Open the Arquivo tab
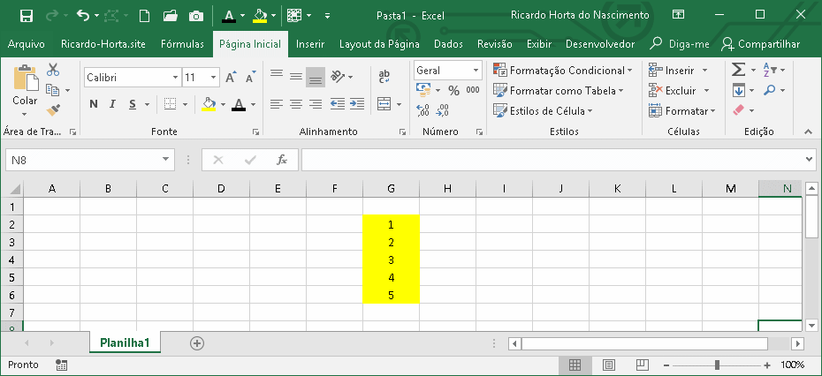The height and width of the screenshot is (376, 822). pos(27,44)
